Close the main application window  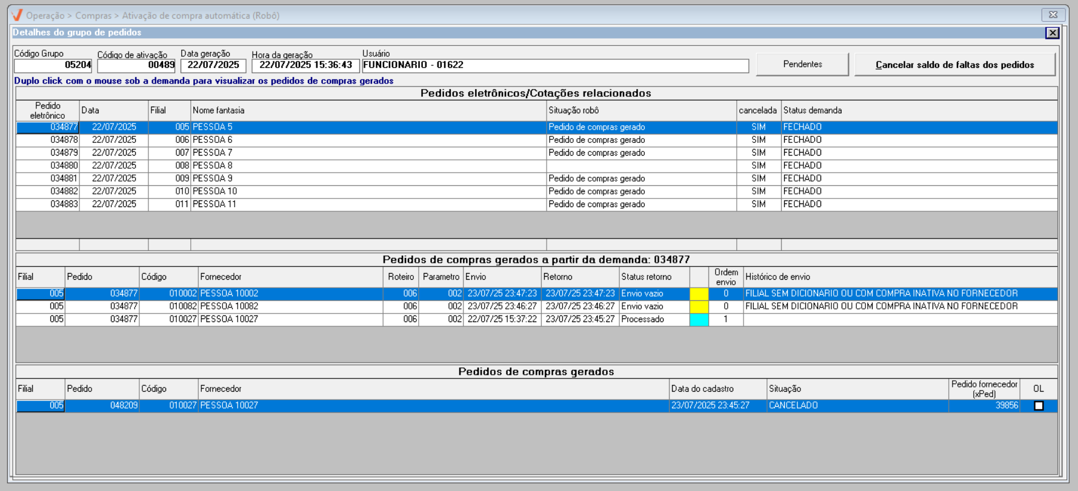click(x=1053, y=15)
